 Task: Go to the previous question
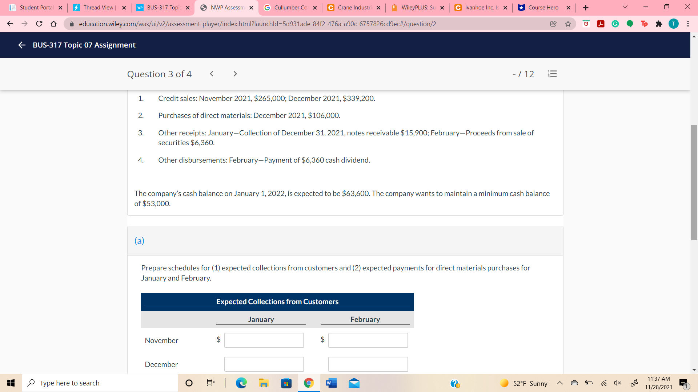[x=212, y=74]
